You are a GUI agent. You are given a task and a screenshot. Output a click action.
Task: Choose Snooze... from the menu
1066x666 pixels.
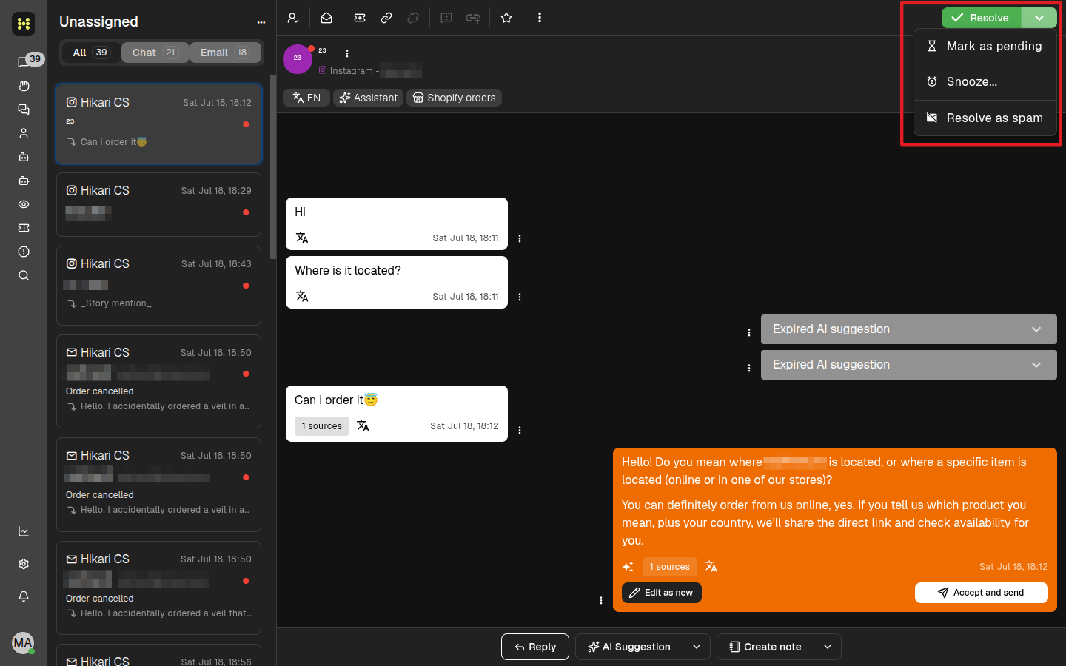(x=985, y=81)
